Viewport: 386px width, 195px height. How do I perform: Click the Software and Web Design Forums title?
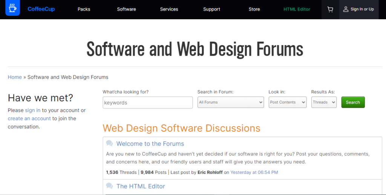point(195,49)
